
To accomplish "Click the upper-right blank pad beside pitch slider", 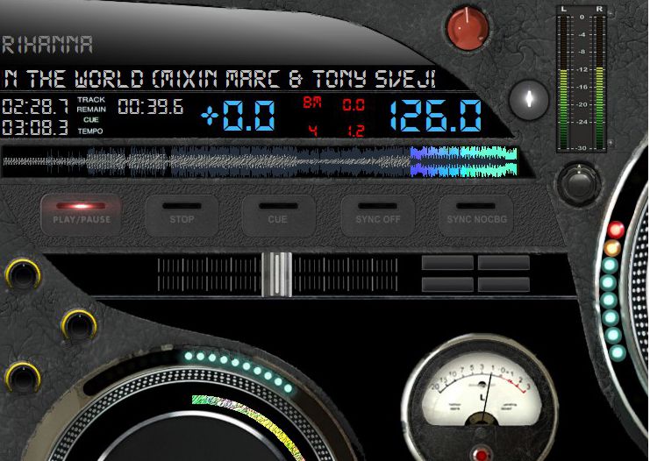I will [x=504, y=263].
